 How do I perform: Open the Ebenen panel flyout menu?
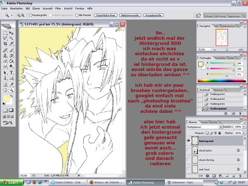tap(245, 122)
